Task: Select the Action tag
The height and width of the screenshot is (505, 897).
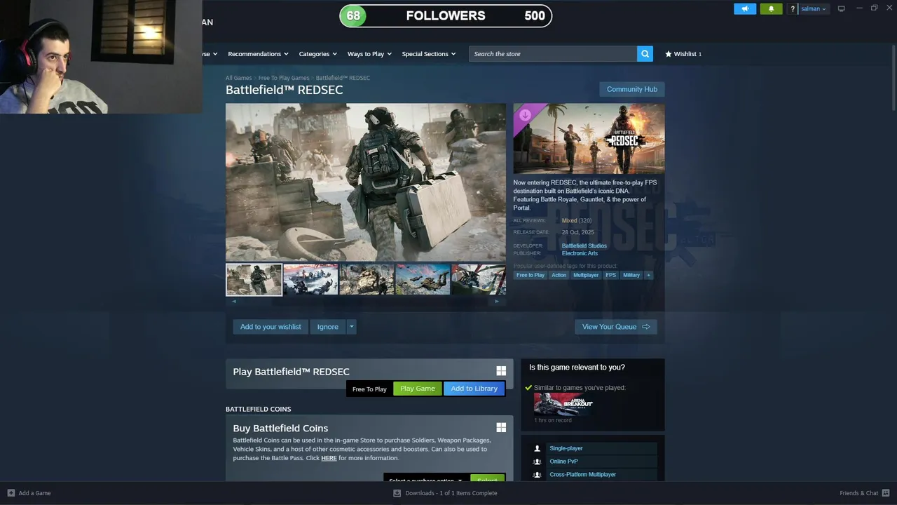Action: point(559,275)
